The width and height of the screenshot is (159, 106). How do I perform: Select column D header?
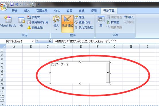pos(64,47)
